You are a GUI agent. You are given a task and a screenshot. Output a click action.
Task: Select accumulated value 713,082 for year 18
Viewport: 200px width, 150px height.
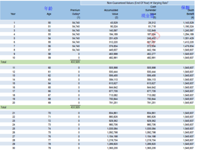[113, 95]
